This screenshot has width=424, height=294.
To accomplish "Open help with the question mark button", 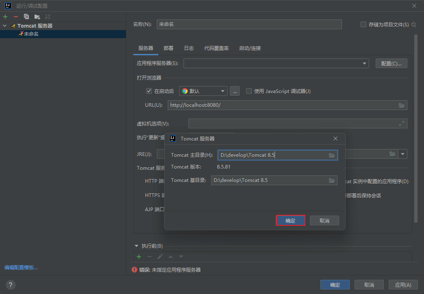I will coord(11,285).
